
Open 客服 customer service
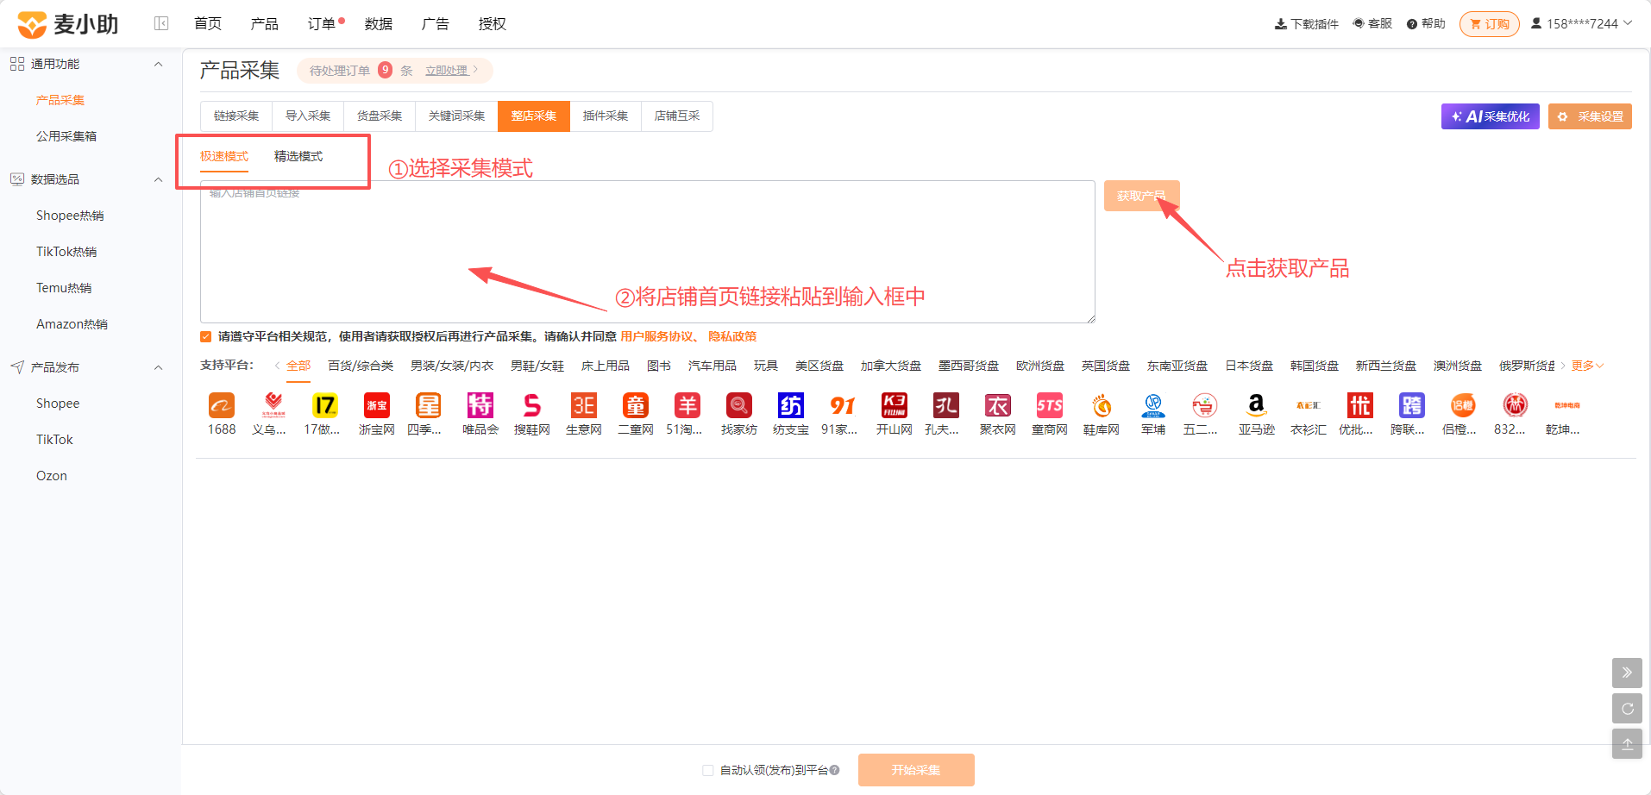[1372, 24]
